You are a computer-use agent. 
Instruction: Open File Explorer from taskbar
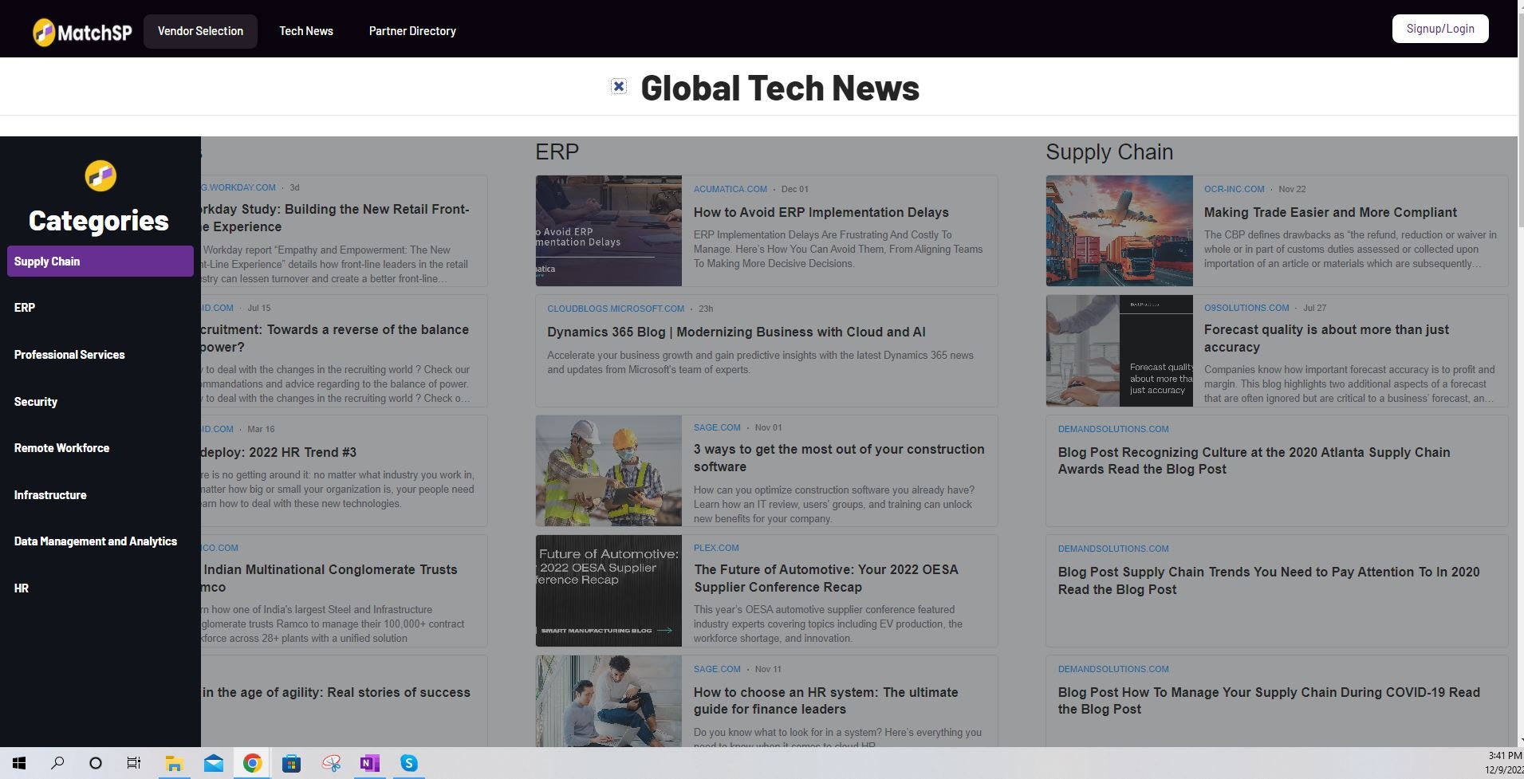(x=174, y=763)
